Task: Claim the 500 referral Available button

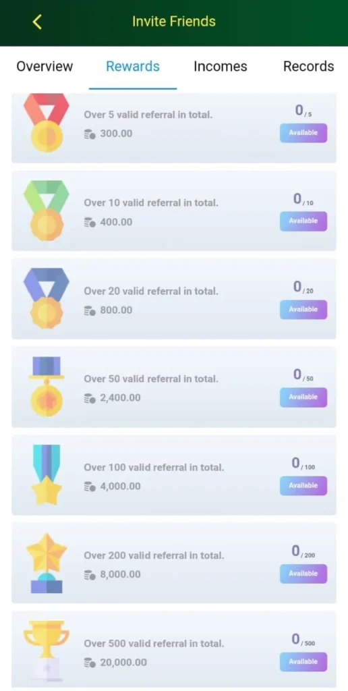Action: 303,661
